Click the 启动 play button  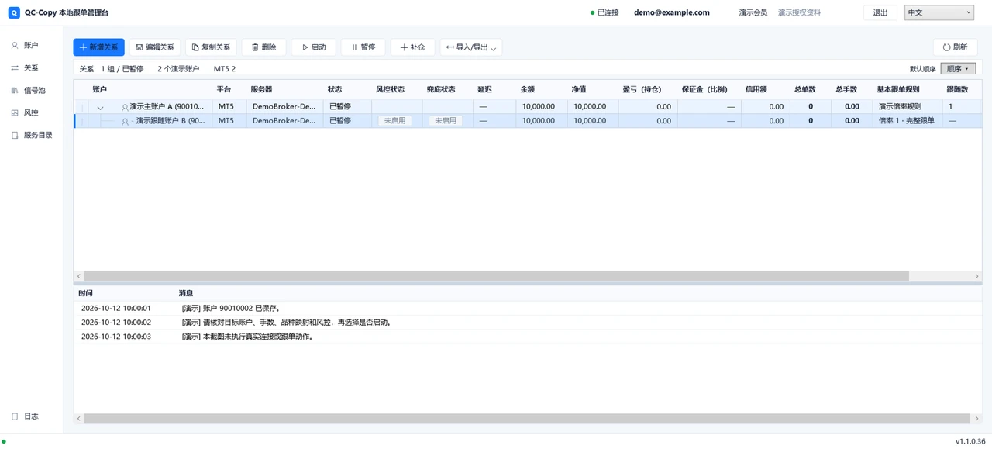point(314,47)
